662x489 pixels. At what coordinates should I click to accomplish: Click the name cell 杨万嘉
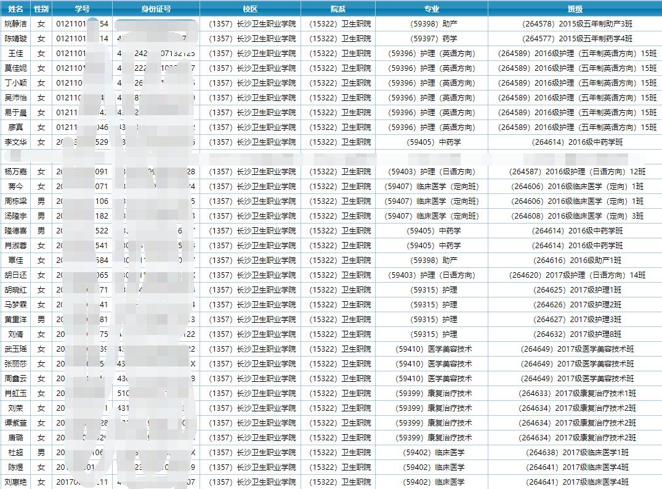(15, 172)
